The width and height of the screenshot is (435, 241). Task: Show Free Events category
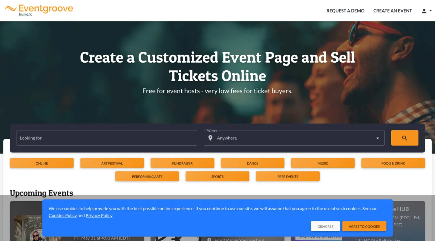(288, 176)
